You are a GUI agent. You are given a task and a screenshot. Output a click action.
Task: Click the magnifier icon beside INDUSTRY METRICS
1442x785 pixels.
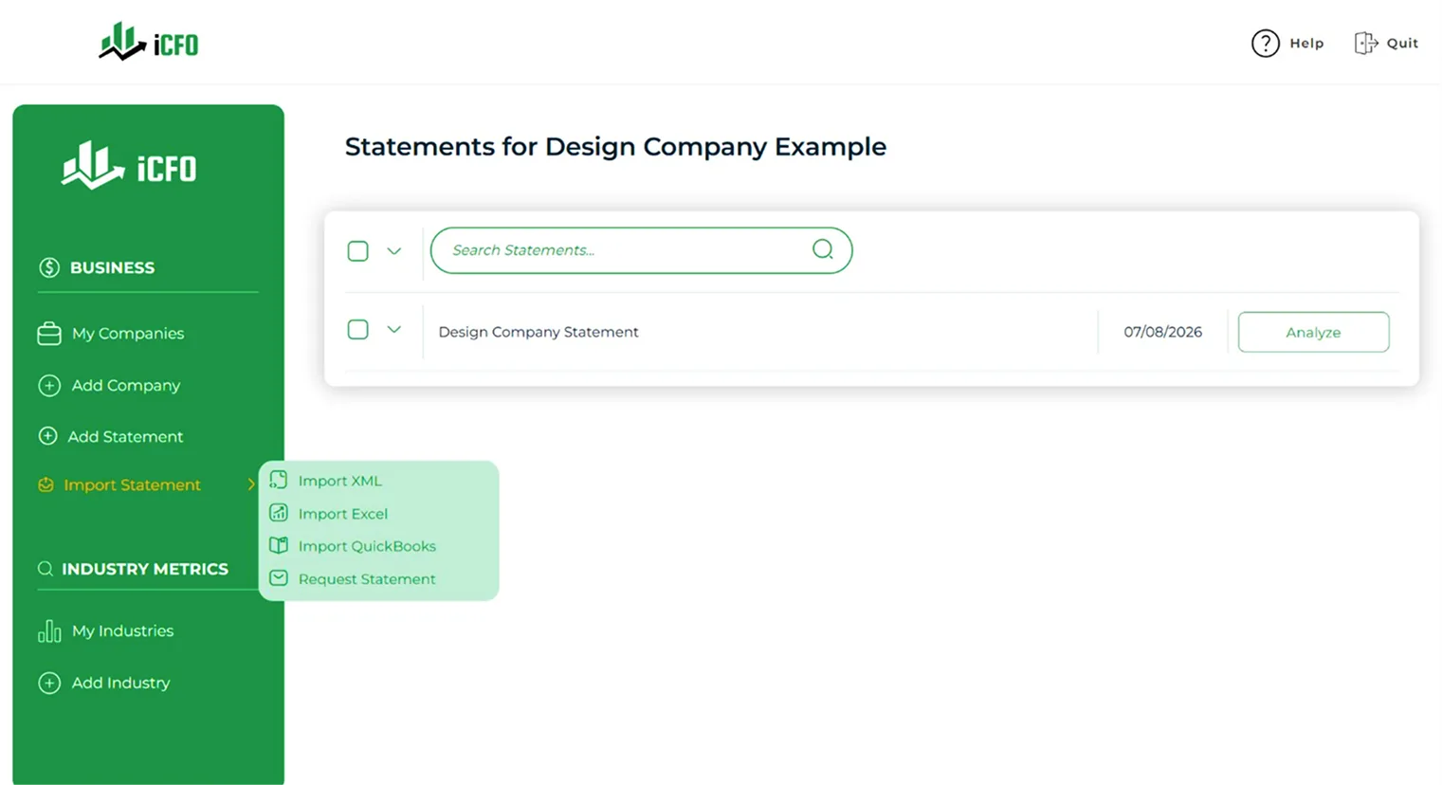(x=45, y=569)
